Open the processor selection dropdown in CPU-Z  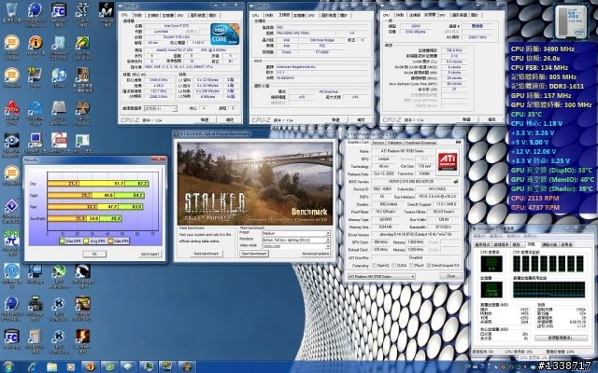(161, 108)
